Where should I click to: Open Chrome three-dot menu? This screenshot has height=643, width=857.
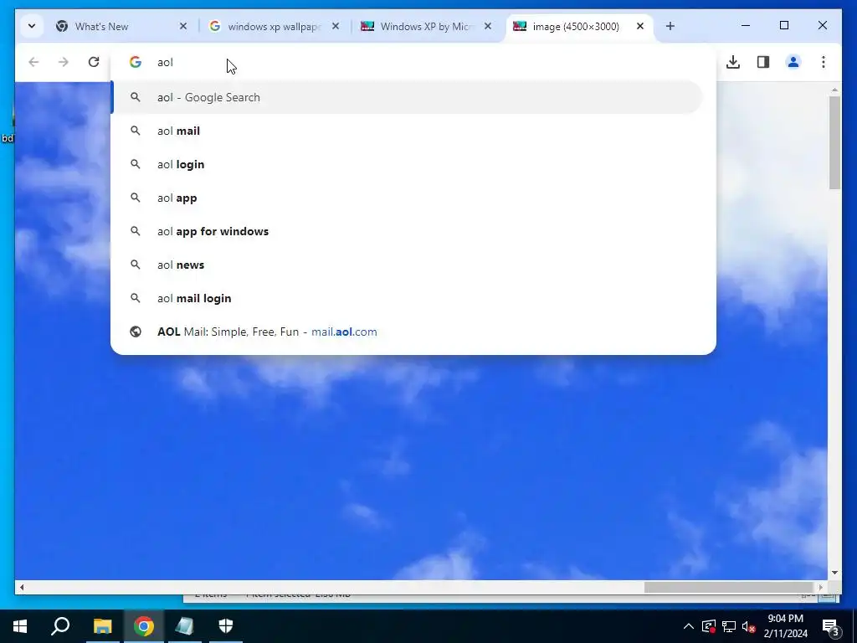pos(824,62)
